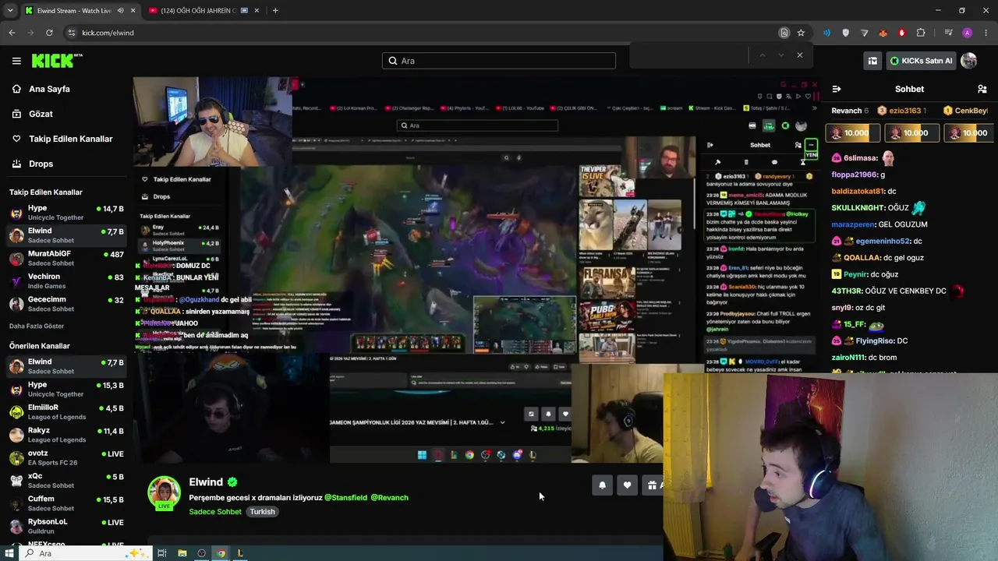Reload the page

49,33
